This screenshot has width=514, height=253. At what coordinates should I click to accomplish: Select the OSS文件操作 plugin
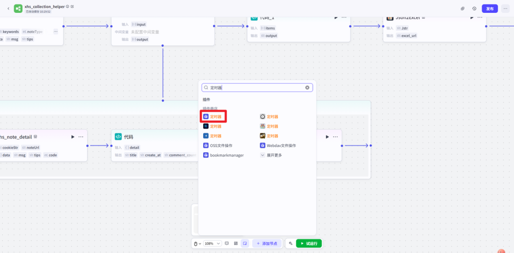tap(221, 146)
